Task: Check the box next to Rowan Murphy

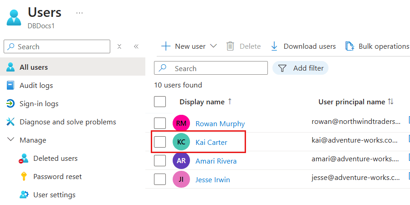Action: click(160, 123)
